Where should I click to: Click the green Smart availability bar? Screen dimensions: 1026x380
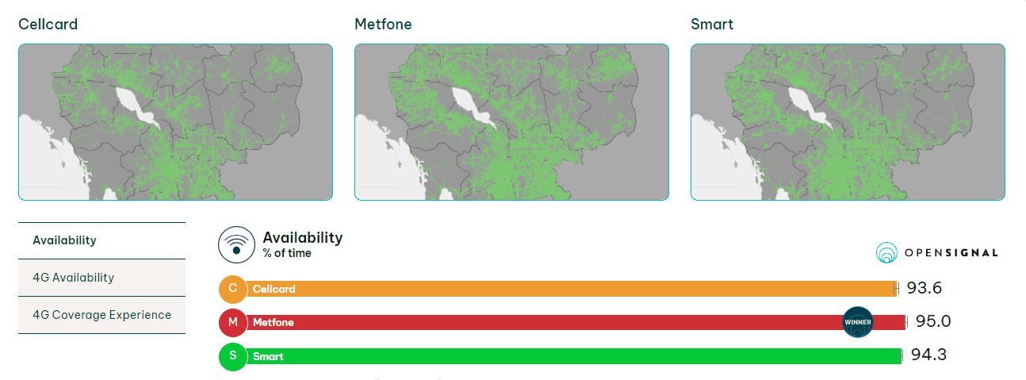[x=574, y=355]
